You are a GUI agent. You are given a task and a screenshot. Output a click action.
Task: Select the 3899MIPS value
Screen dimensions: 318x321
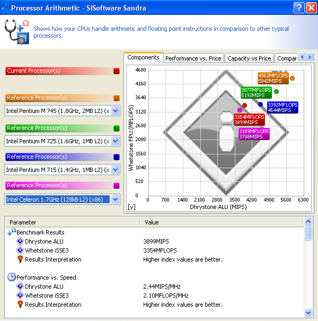click(x=156, y=241)
